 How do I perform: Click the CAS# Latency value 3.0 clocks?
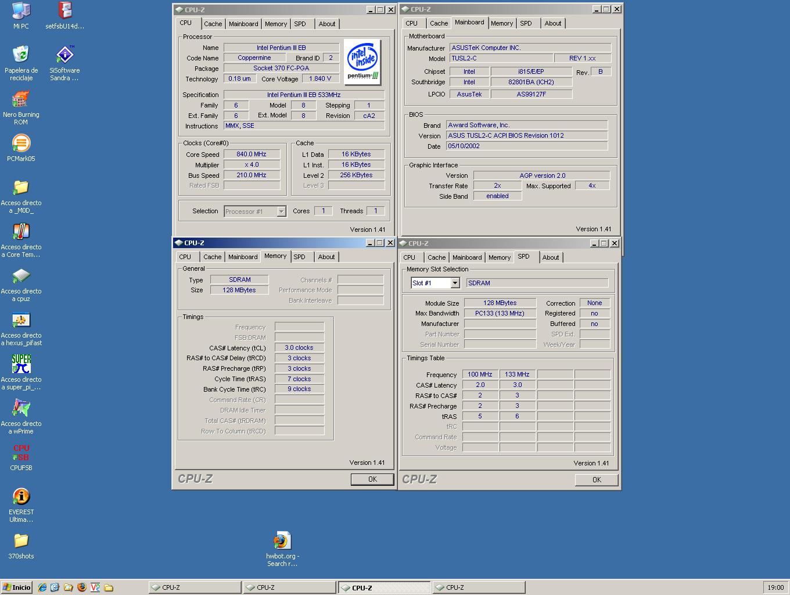click(299, 347)
